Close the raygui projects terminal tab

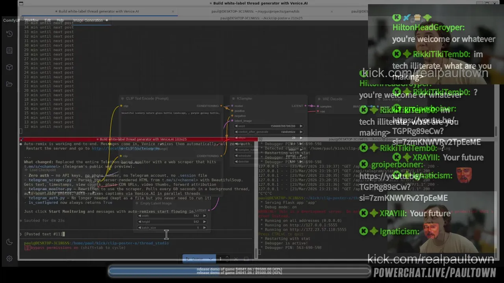click(x=332, y=11)
